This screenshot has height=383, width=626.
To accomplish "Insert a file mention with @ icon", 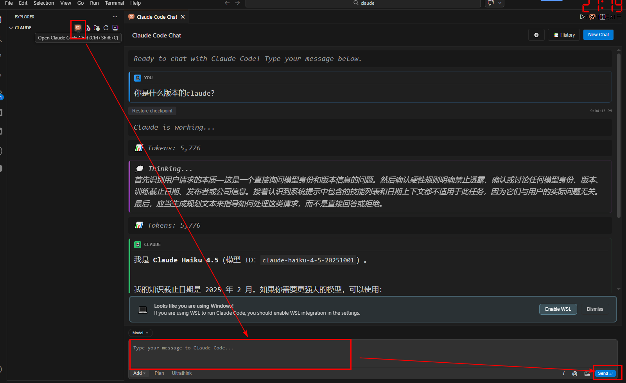I will [x=574, y=374].
